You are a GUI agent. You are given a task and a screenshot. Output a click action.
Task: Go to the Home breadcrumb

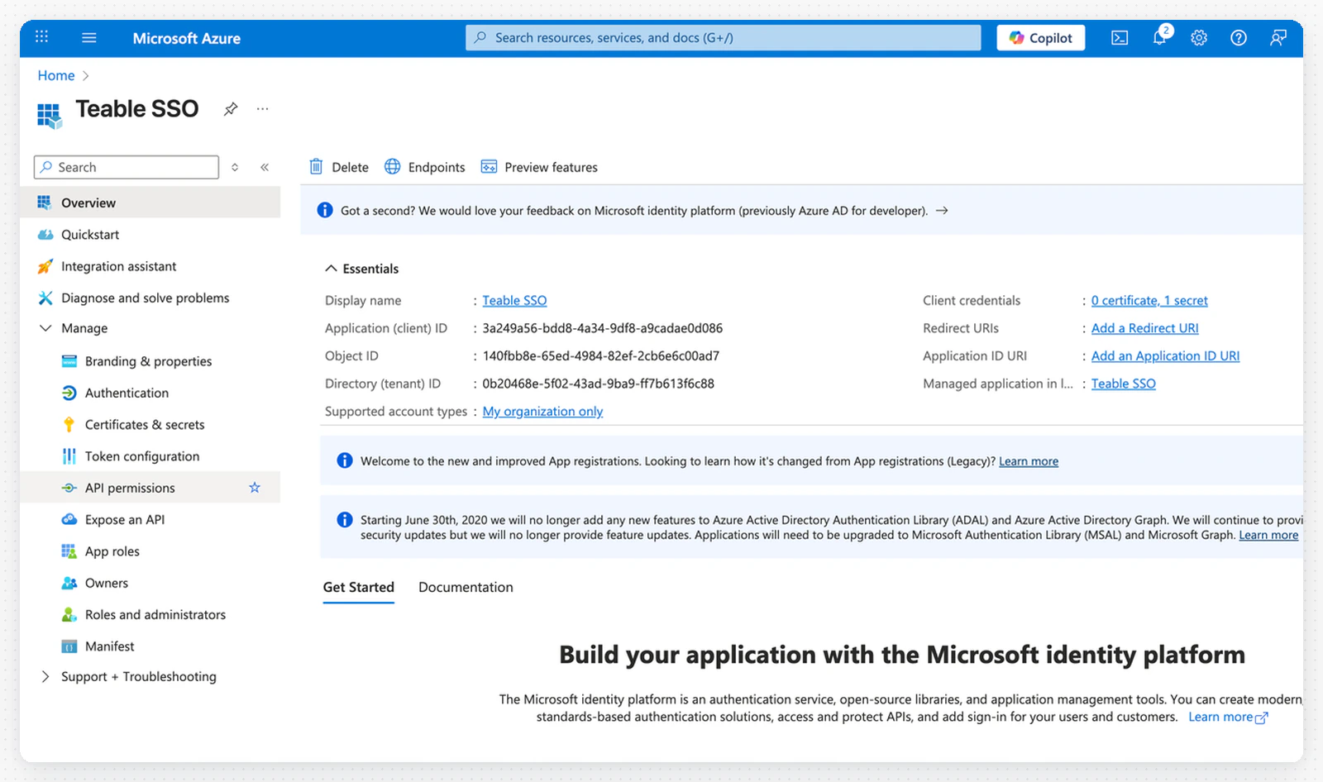pyautogui.click(x=56, y=75)
